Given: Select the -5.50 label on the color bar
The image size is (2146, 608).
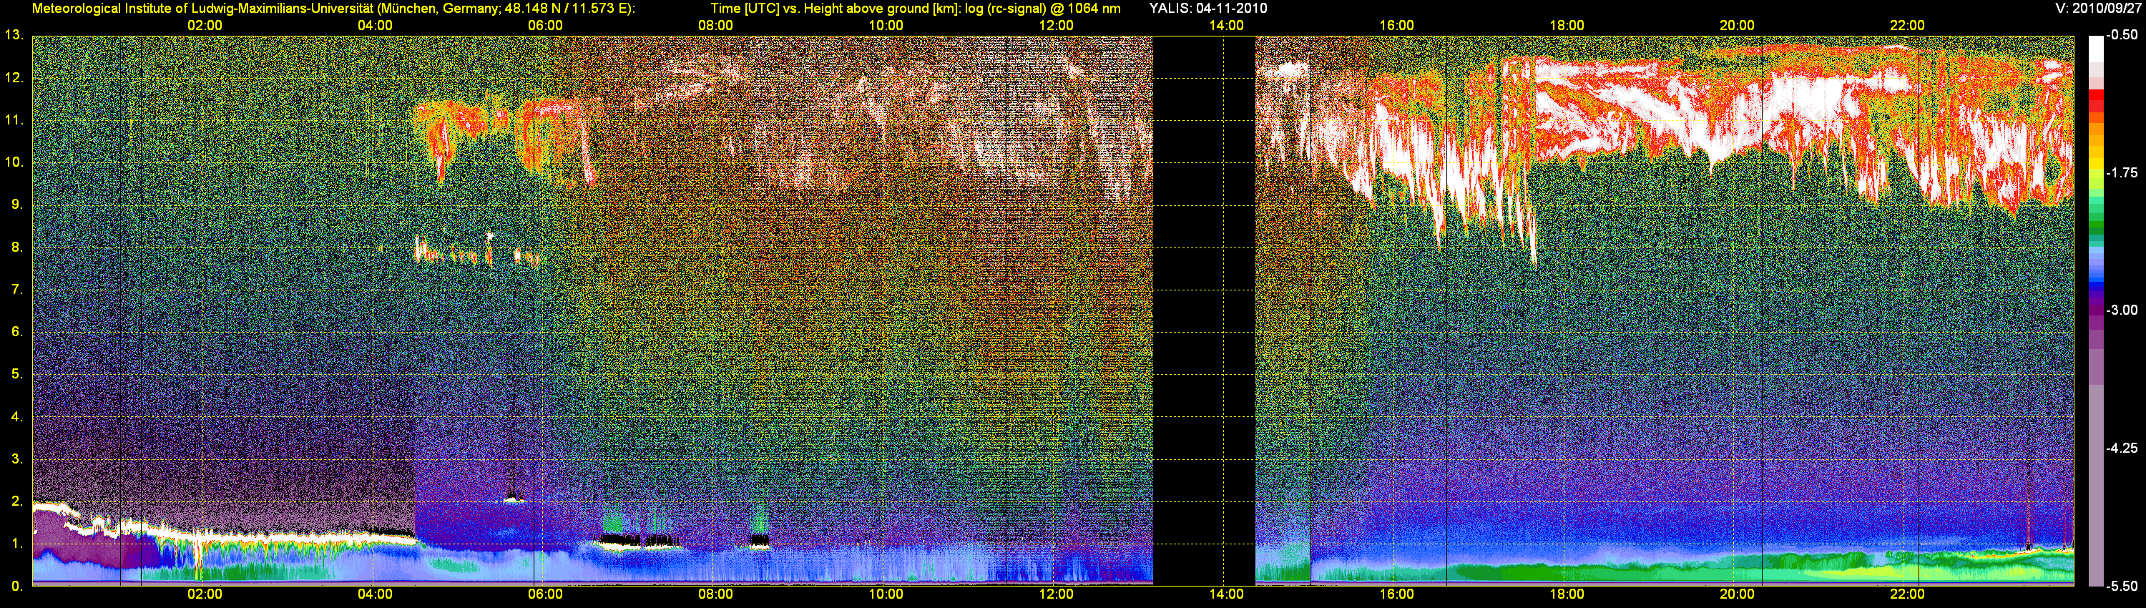Looking at the screenshot, I should tap(2121, 587).
